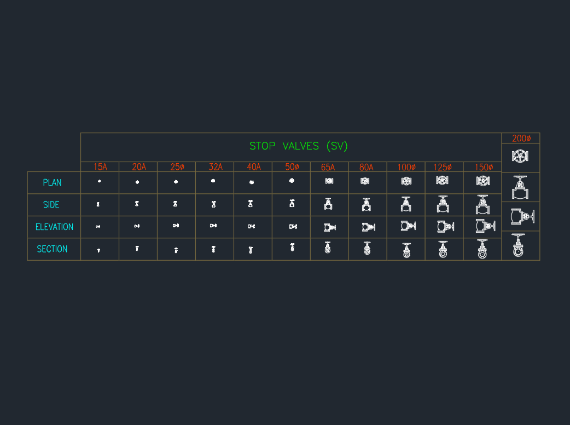Image resolution: width=570 pixels, height=425 pixels.
Task: Click the STOP VALVES (SV) title text
Action: [x=299, y=146]
